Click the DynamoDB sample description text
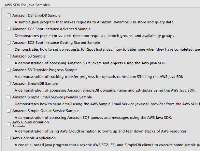 coord(94,22)
